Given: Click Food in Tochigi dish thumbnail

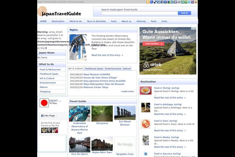Looking at the screenshot, I should pyautogui.click(x=146, y=90).
